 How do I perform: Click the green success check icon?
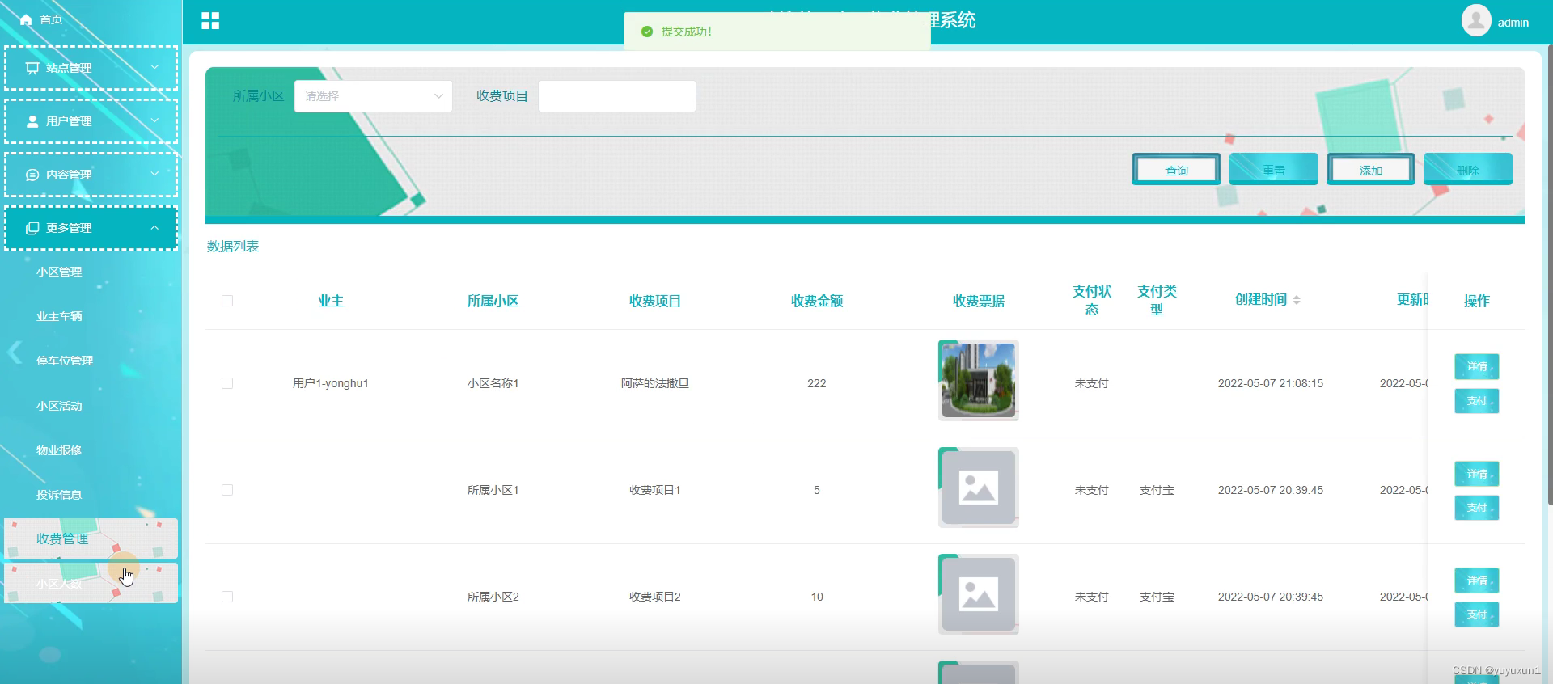[x=647, y=32]
